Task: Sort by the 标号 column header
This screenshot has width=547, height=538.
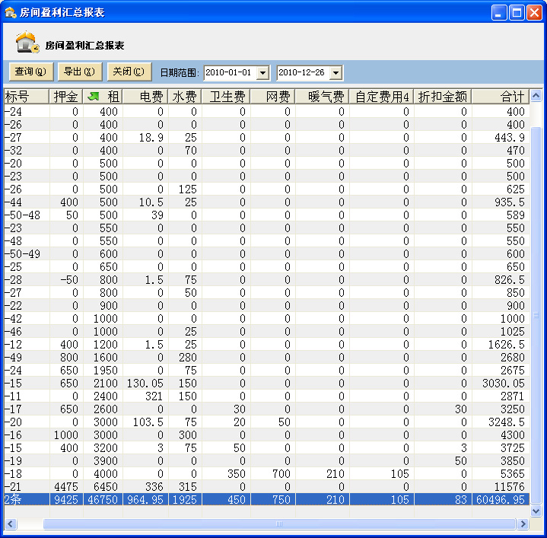Action: click(26, 97)
